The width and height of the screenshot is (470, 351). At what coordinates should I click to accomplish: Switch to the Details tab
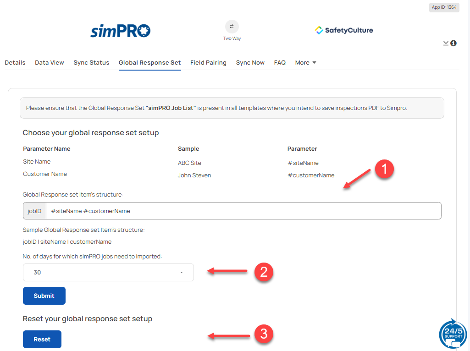(15, 62)
